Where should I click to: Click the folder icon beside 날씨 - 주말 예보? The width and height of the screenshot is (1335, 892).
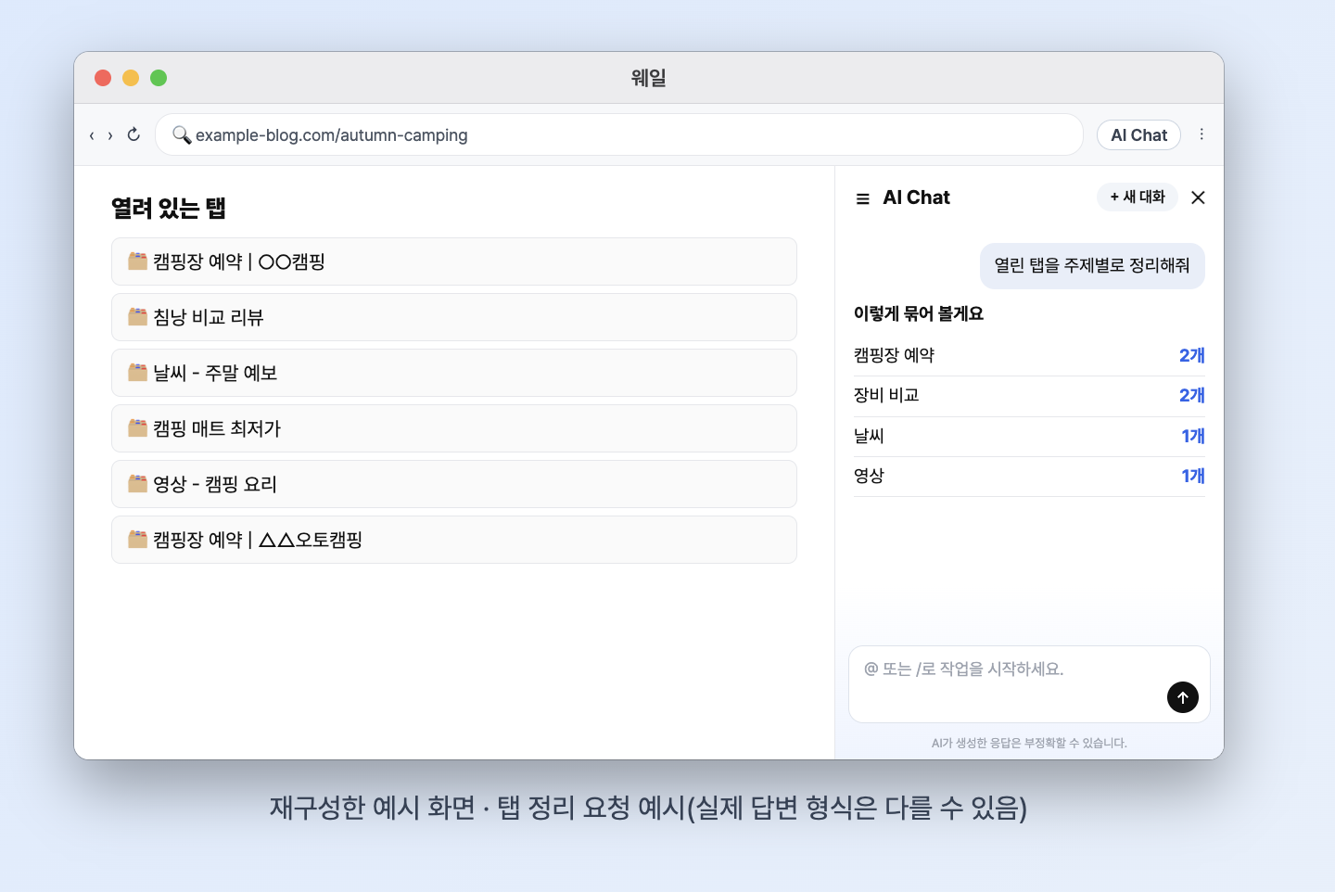[x=138, y=373]
